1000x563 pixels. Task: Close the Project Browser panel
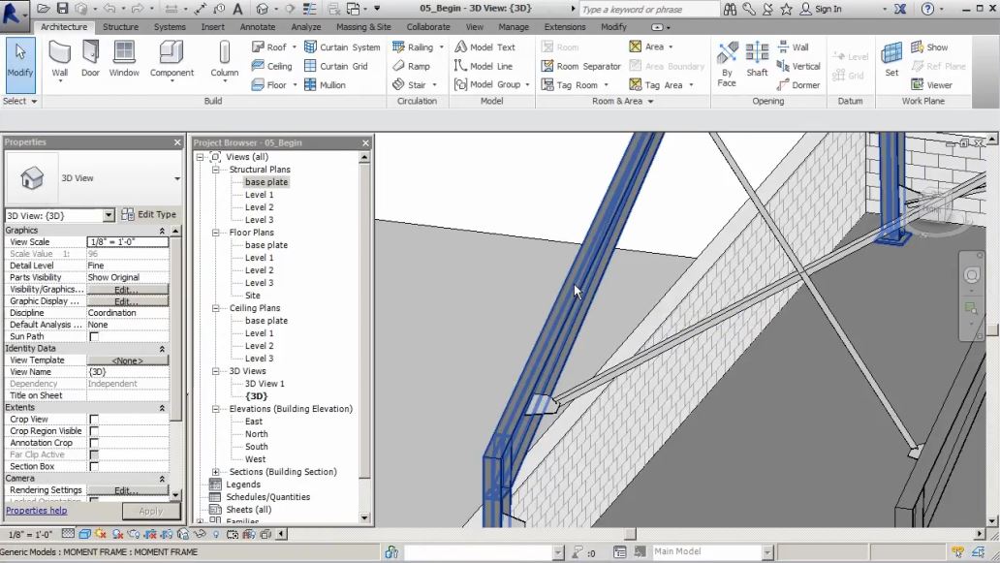(365, 142)
